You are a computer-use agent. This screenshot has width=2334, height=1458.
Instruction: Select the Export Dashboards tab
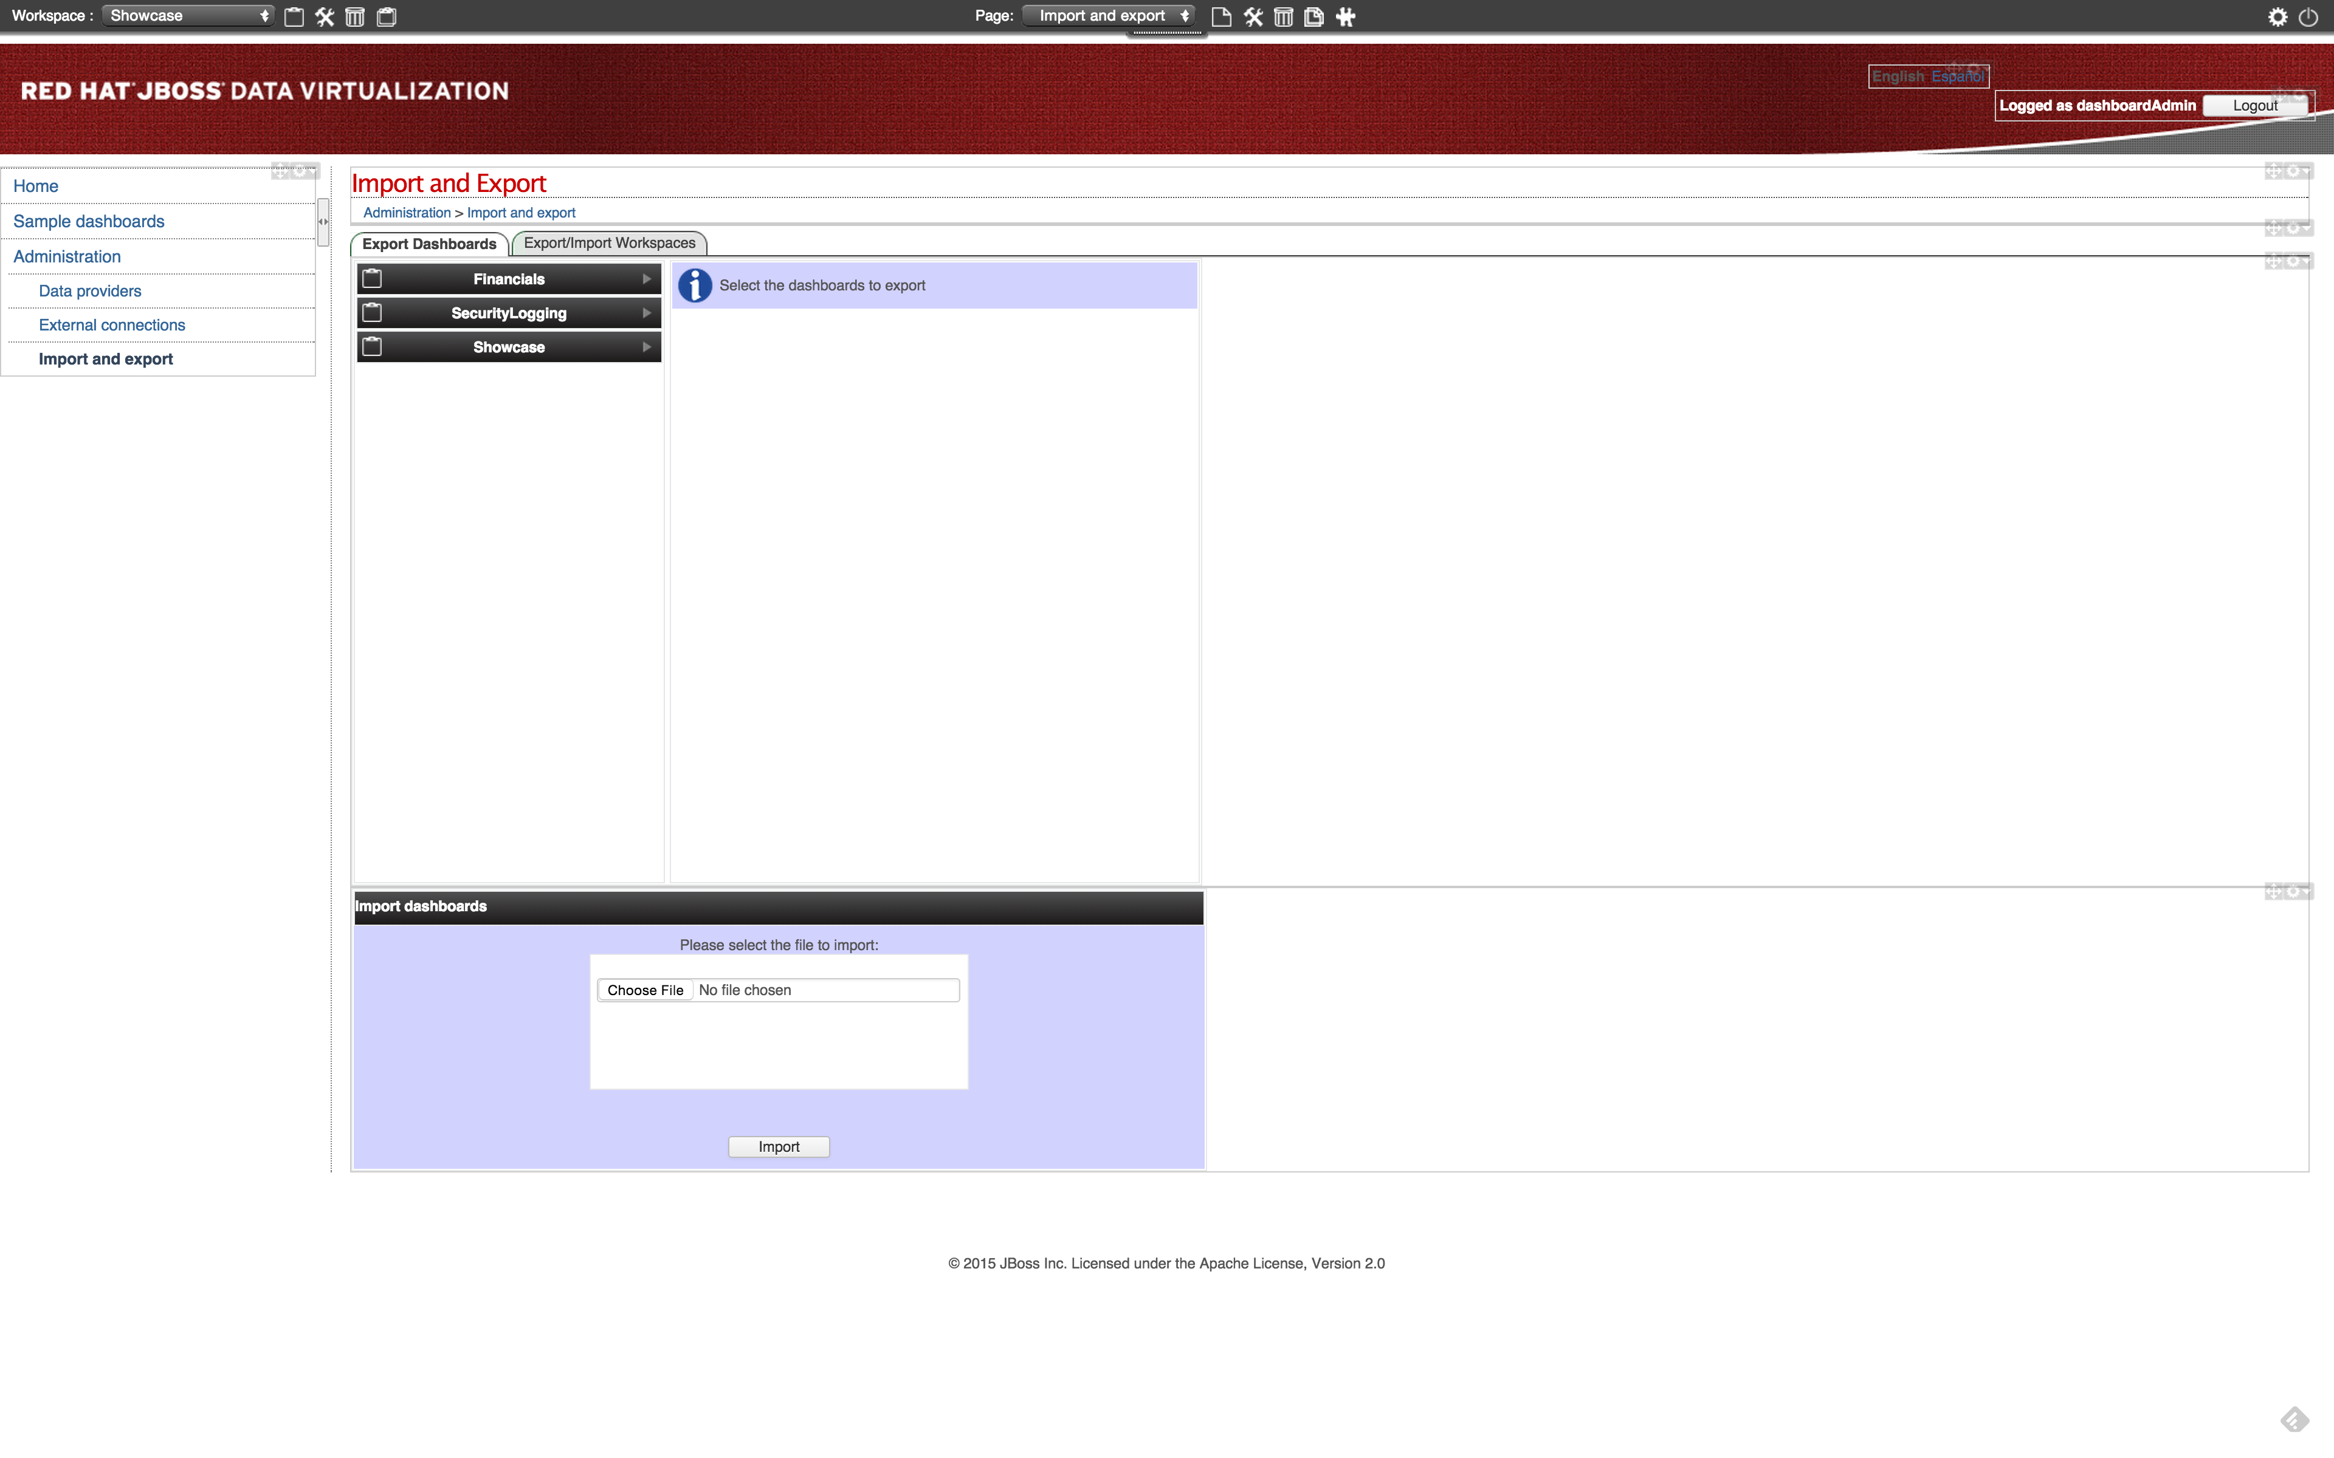click(429, 244)
